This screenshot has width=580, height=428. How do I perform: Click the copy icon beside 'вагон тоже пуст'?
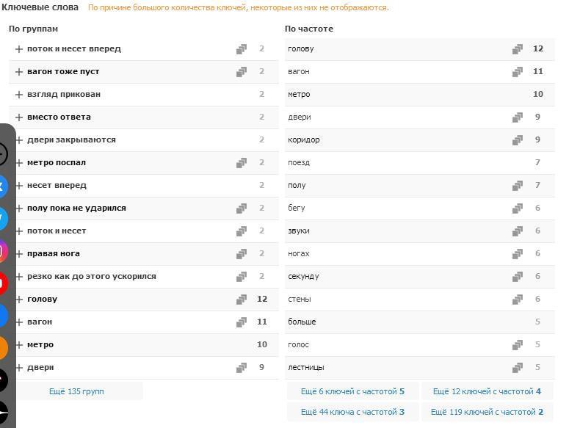click(242, 72)
